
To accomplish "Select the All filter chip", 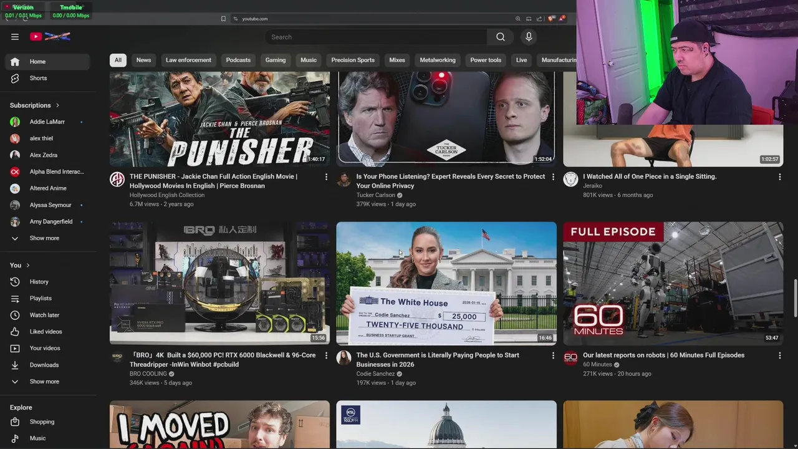I will click(118, 60).
